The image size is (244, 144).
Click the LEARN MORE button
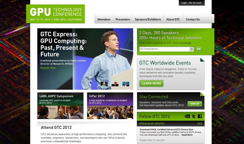(151, 84)
